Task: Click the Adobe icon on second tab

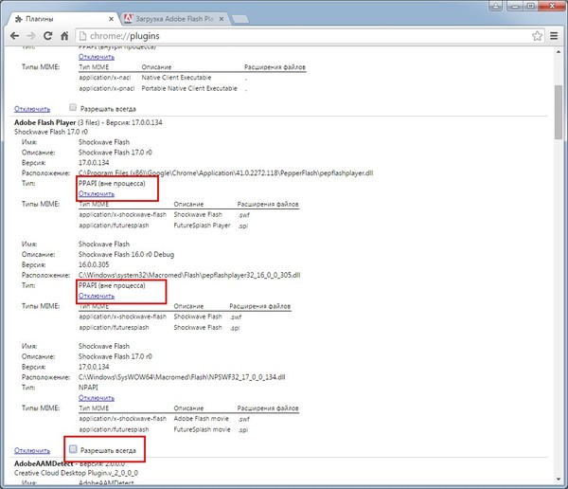Action: click(x=128, y=19)
